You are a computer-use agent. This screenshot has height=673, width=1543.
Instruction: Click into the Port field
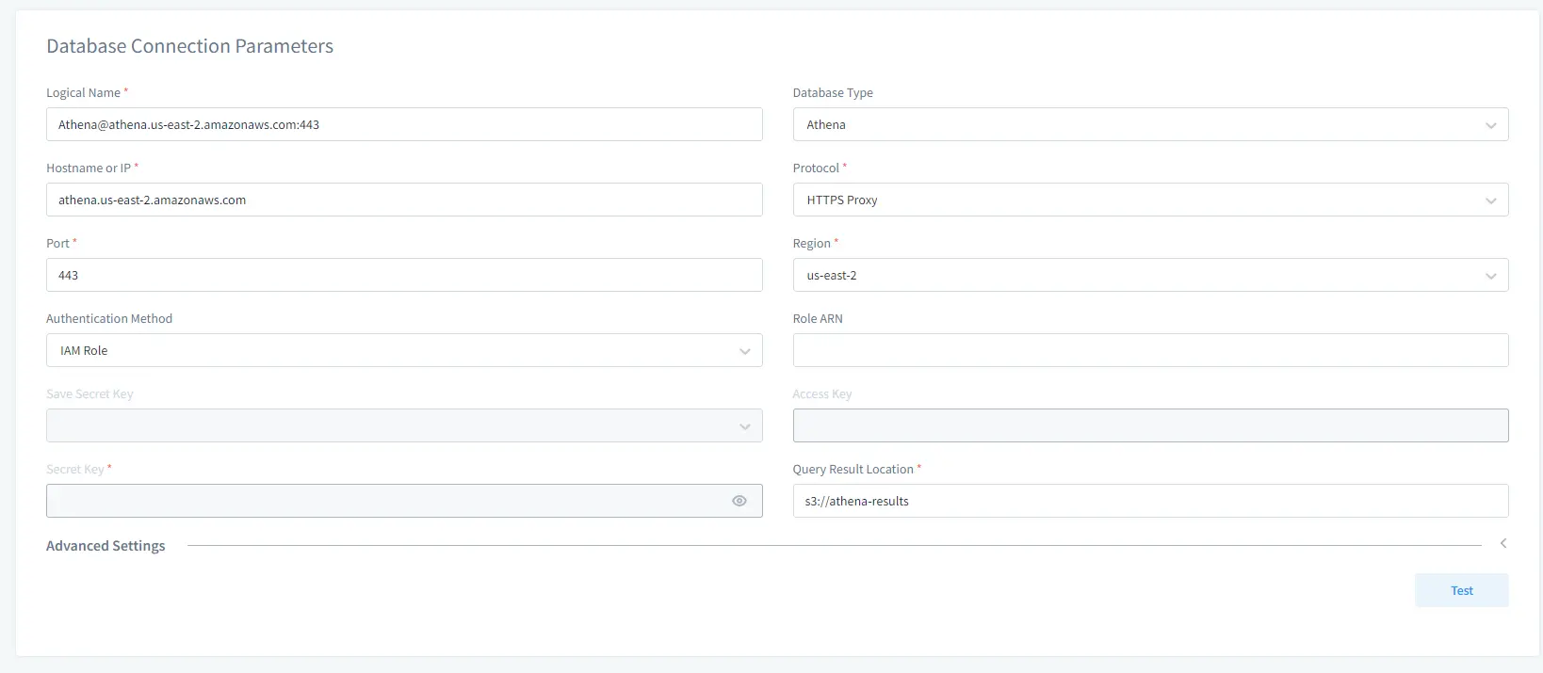[x=404, y=275]
